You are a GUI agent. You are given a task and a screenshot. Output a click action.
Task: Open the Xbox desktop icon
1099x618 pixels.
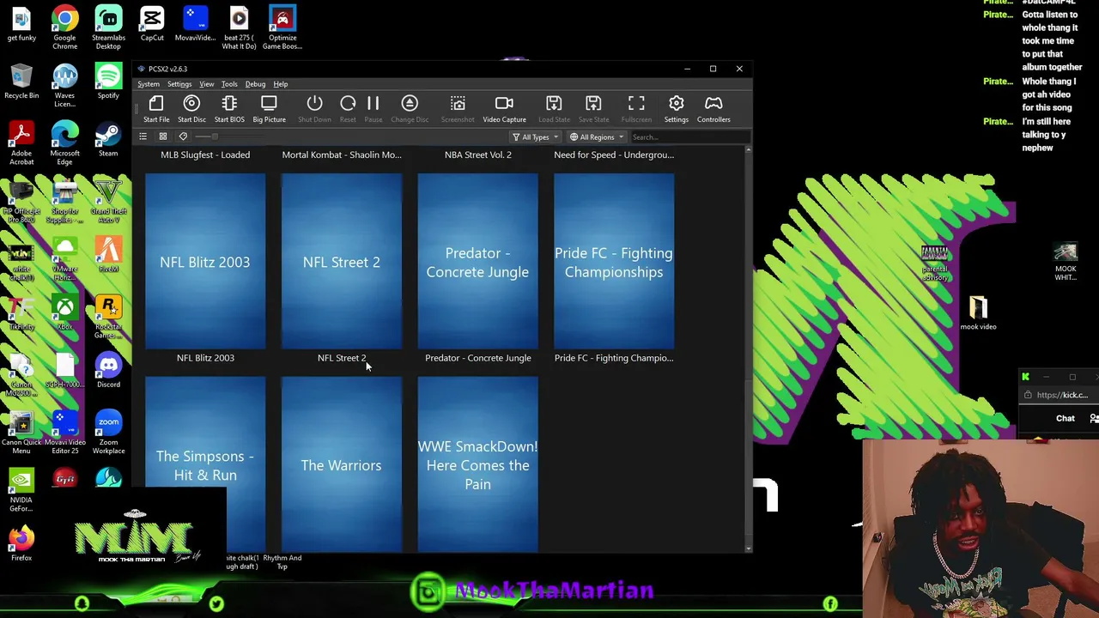click(x=64, y=312)
